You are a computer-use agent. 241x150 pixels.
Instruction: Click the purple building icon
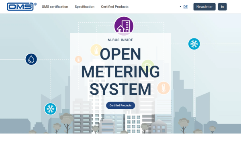pyautogui.click(x=124, y=26)
